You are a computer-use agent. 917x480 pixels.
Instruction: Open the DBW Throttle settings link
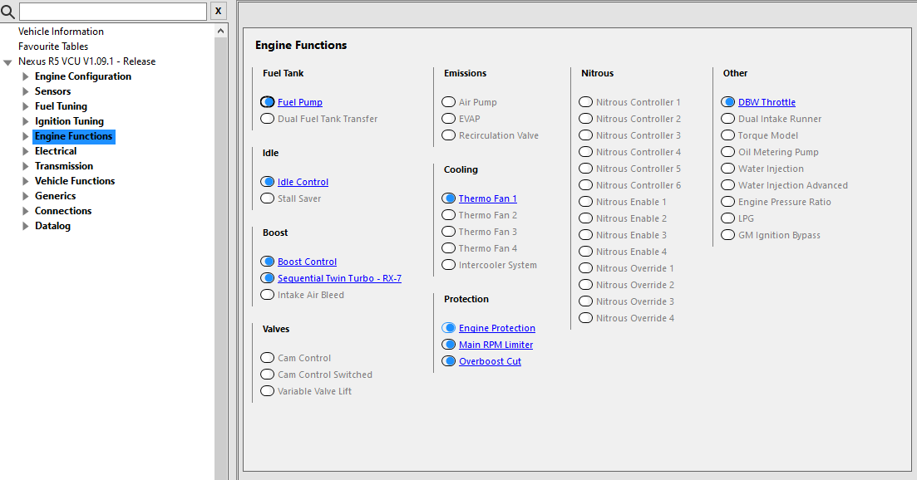[767, 102]
